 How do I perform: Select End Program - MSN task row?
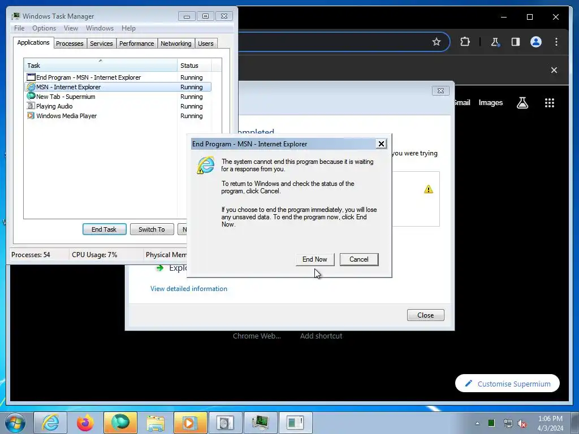[118, 77]
